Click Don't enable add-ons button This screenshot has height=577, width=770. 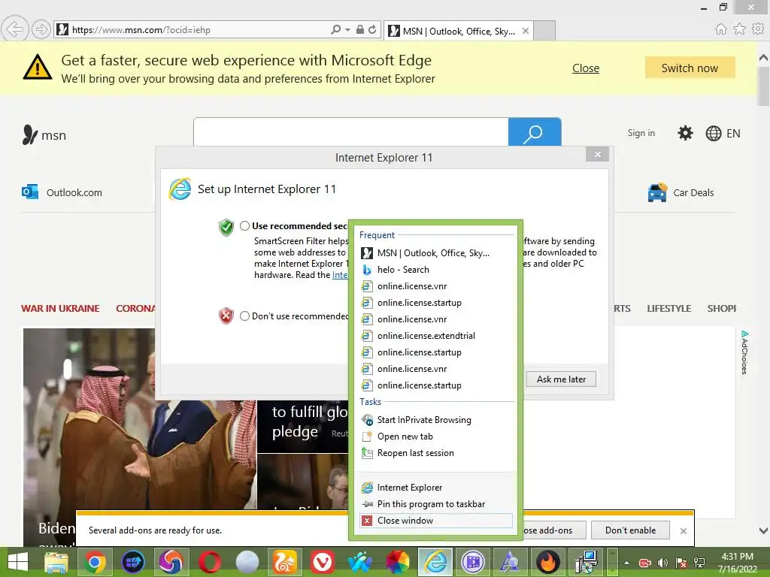pyautogui.click(x=631, y=530)
